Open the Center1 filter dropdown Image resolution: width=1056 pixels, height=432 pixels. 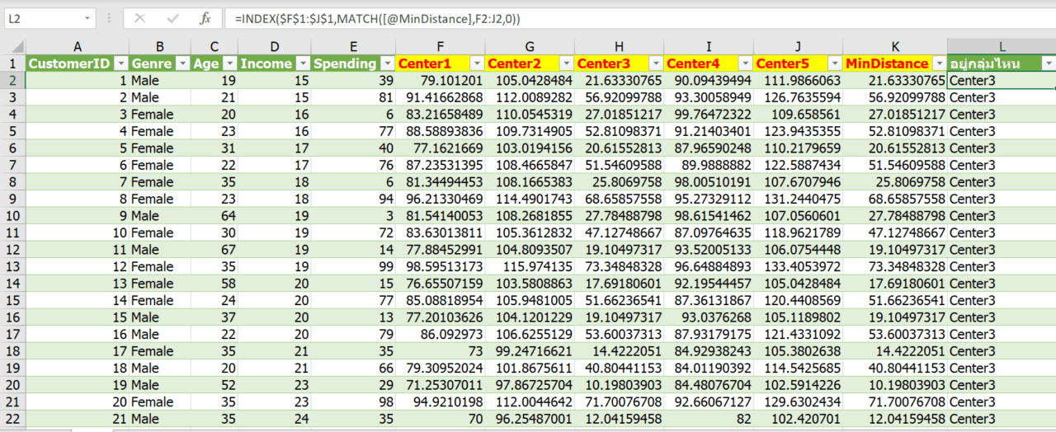(x=477, y=63)
